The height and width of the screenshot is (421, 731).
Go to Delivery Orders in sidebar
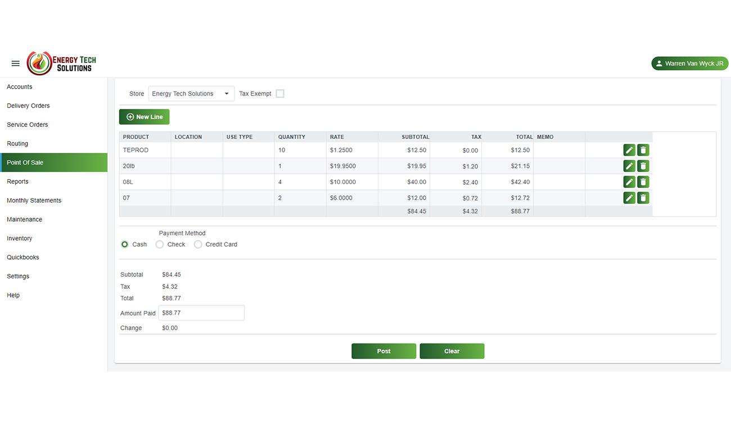coord(28,106)
